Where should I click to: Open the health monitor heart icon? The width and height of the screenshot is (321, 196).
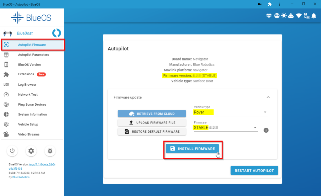[269, 16]
